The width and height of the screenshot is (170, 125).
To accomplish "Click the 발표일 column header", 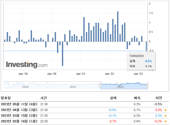I will (6, 98).
